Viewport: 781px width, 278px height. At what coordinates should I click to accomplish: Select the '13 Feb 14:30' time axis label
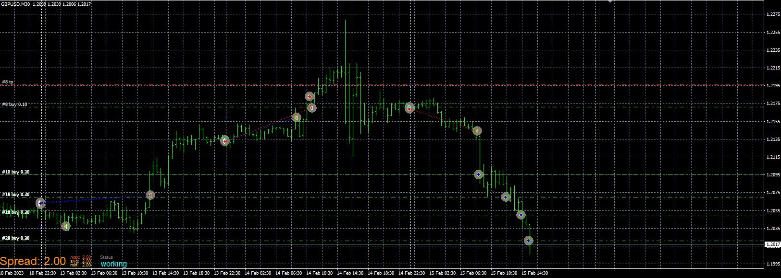tap(166, 273)
